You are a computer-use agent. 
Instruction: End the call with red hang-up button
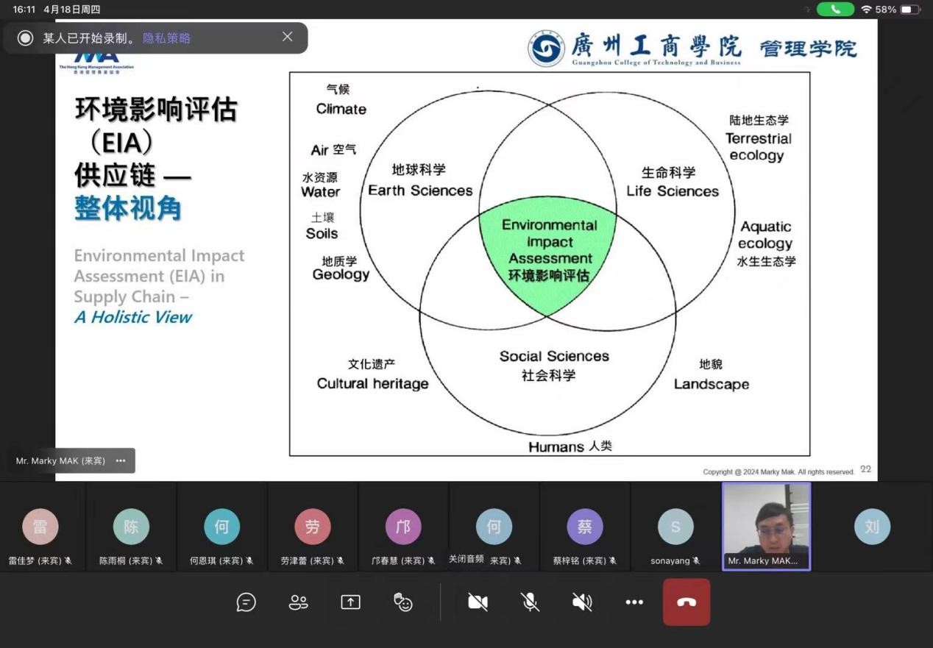(686, 602)
